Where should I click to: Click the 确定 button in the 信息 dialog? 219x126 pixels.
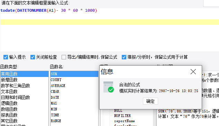pos(150,101)
